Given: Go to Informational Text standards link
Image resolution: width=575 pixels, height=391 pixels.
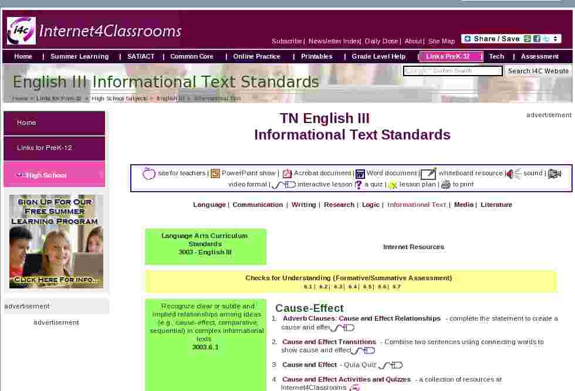Looking at the screenshot, I should click(x=417, y=205).
